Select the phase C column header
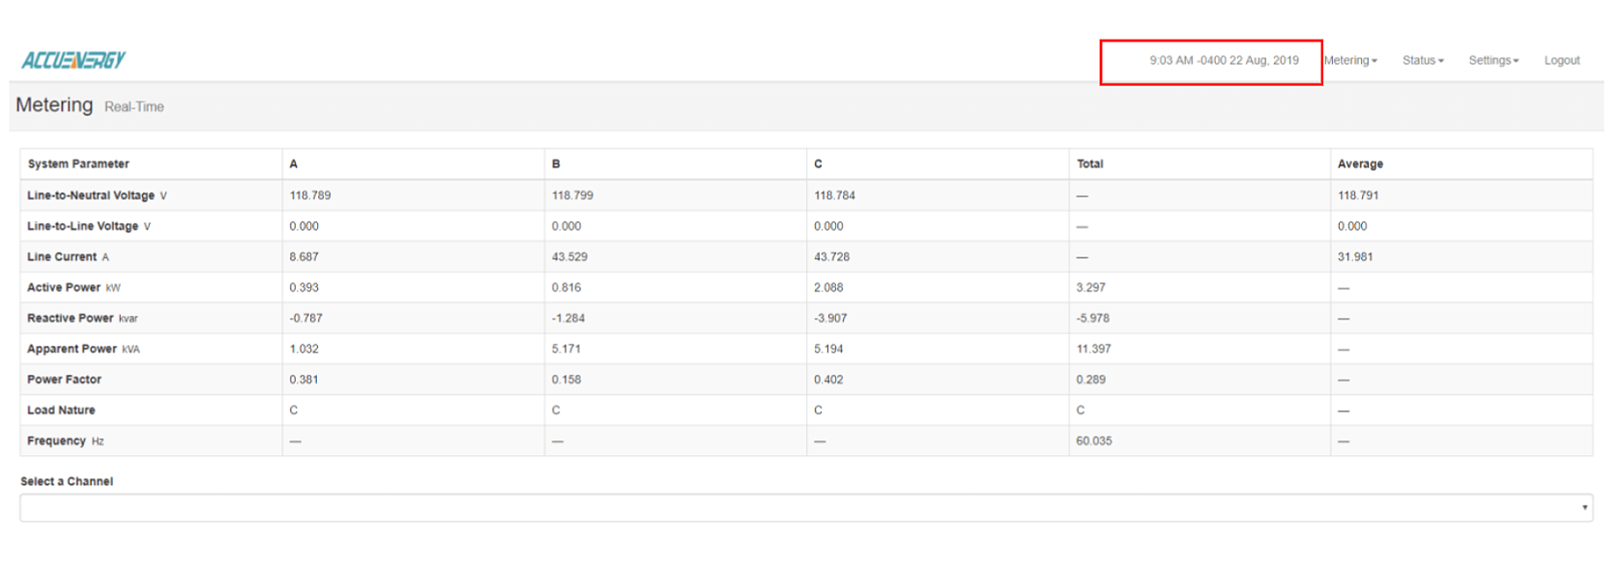Viewport: 1620px width, 568px height. pyautogui.click(x=818, y=164)
